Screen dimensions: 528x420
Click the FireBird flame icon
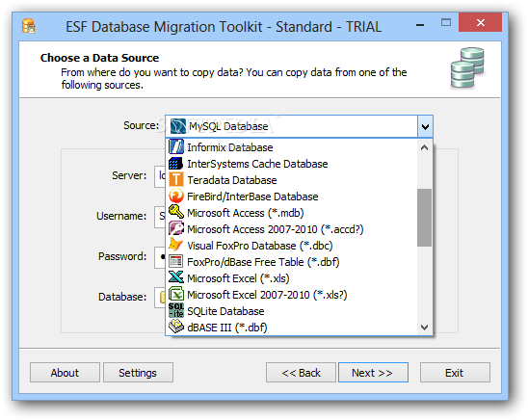pyautogui.click(x=176, y=197)
